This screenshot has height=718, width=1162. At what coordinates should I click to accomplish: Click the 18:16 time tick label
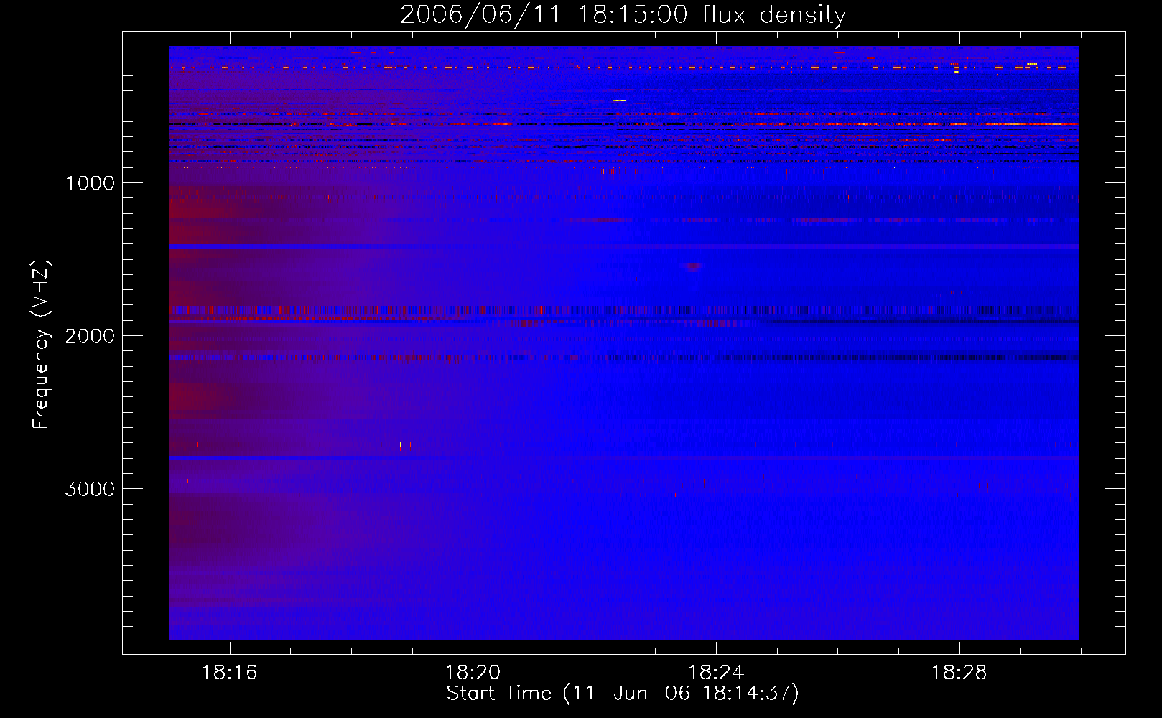pos(229,673)
